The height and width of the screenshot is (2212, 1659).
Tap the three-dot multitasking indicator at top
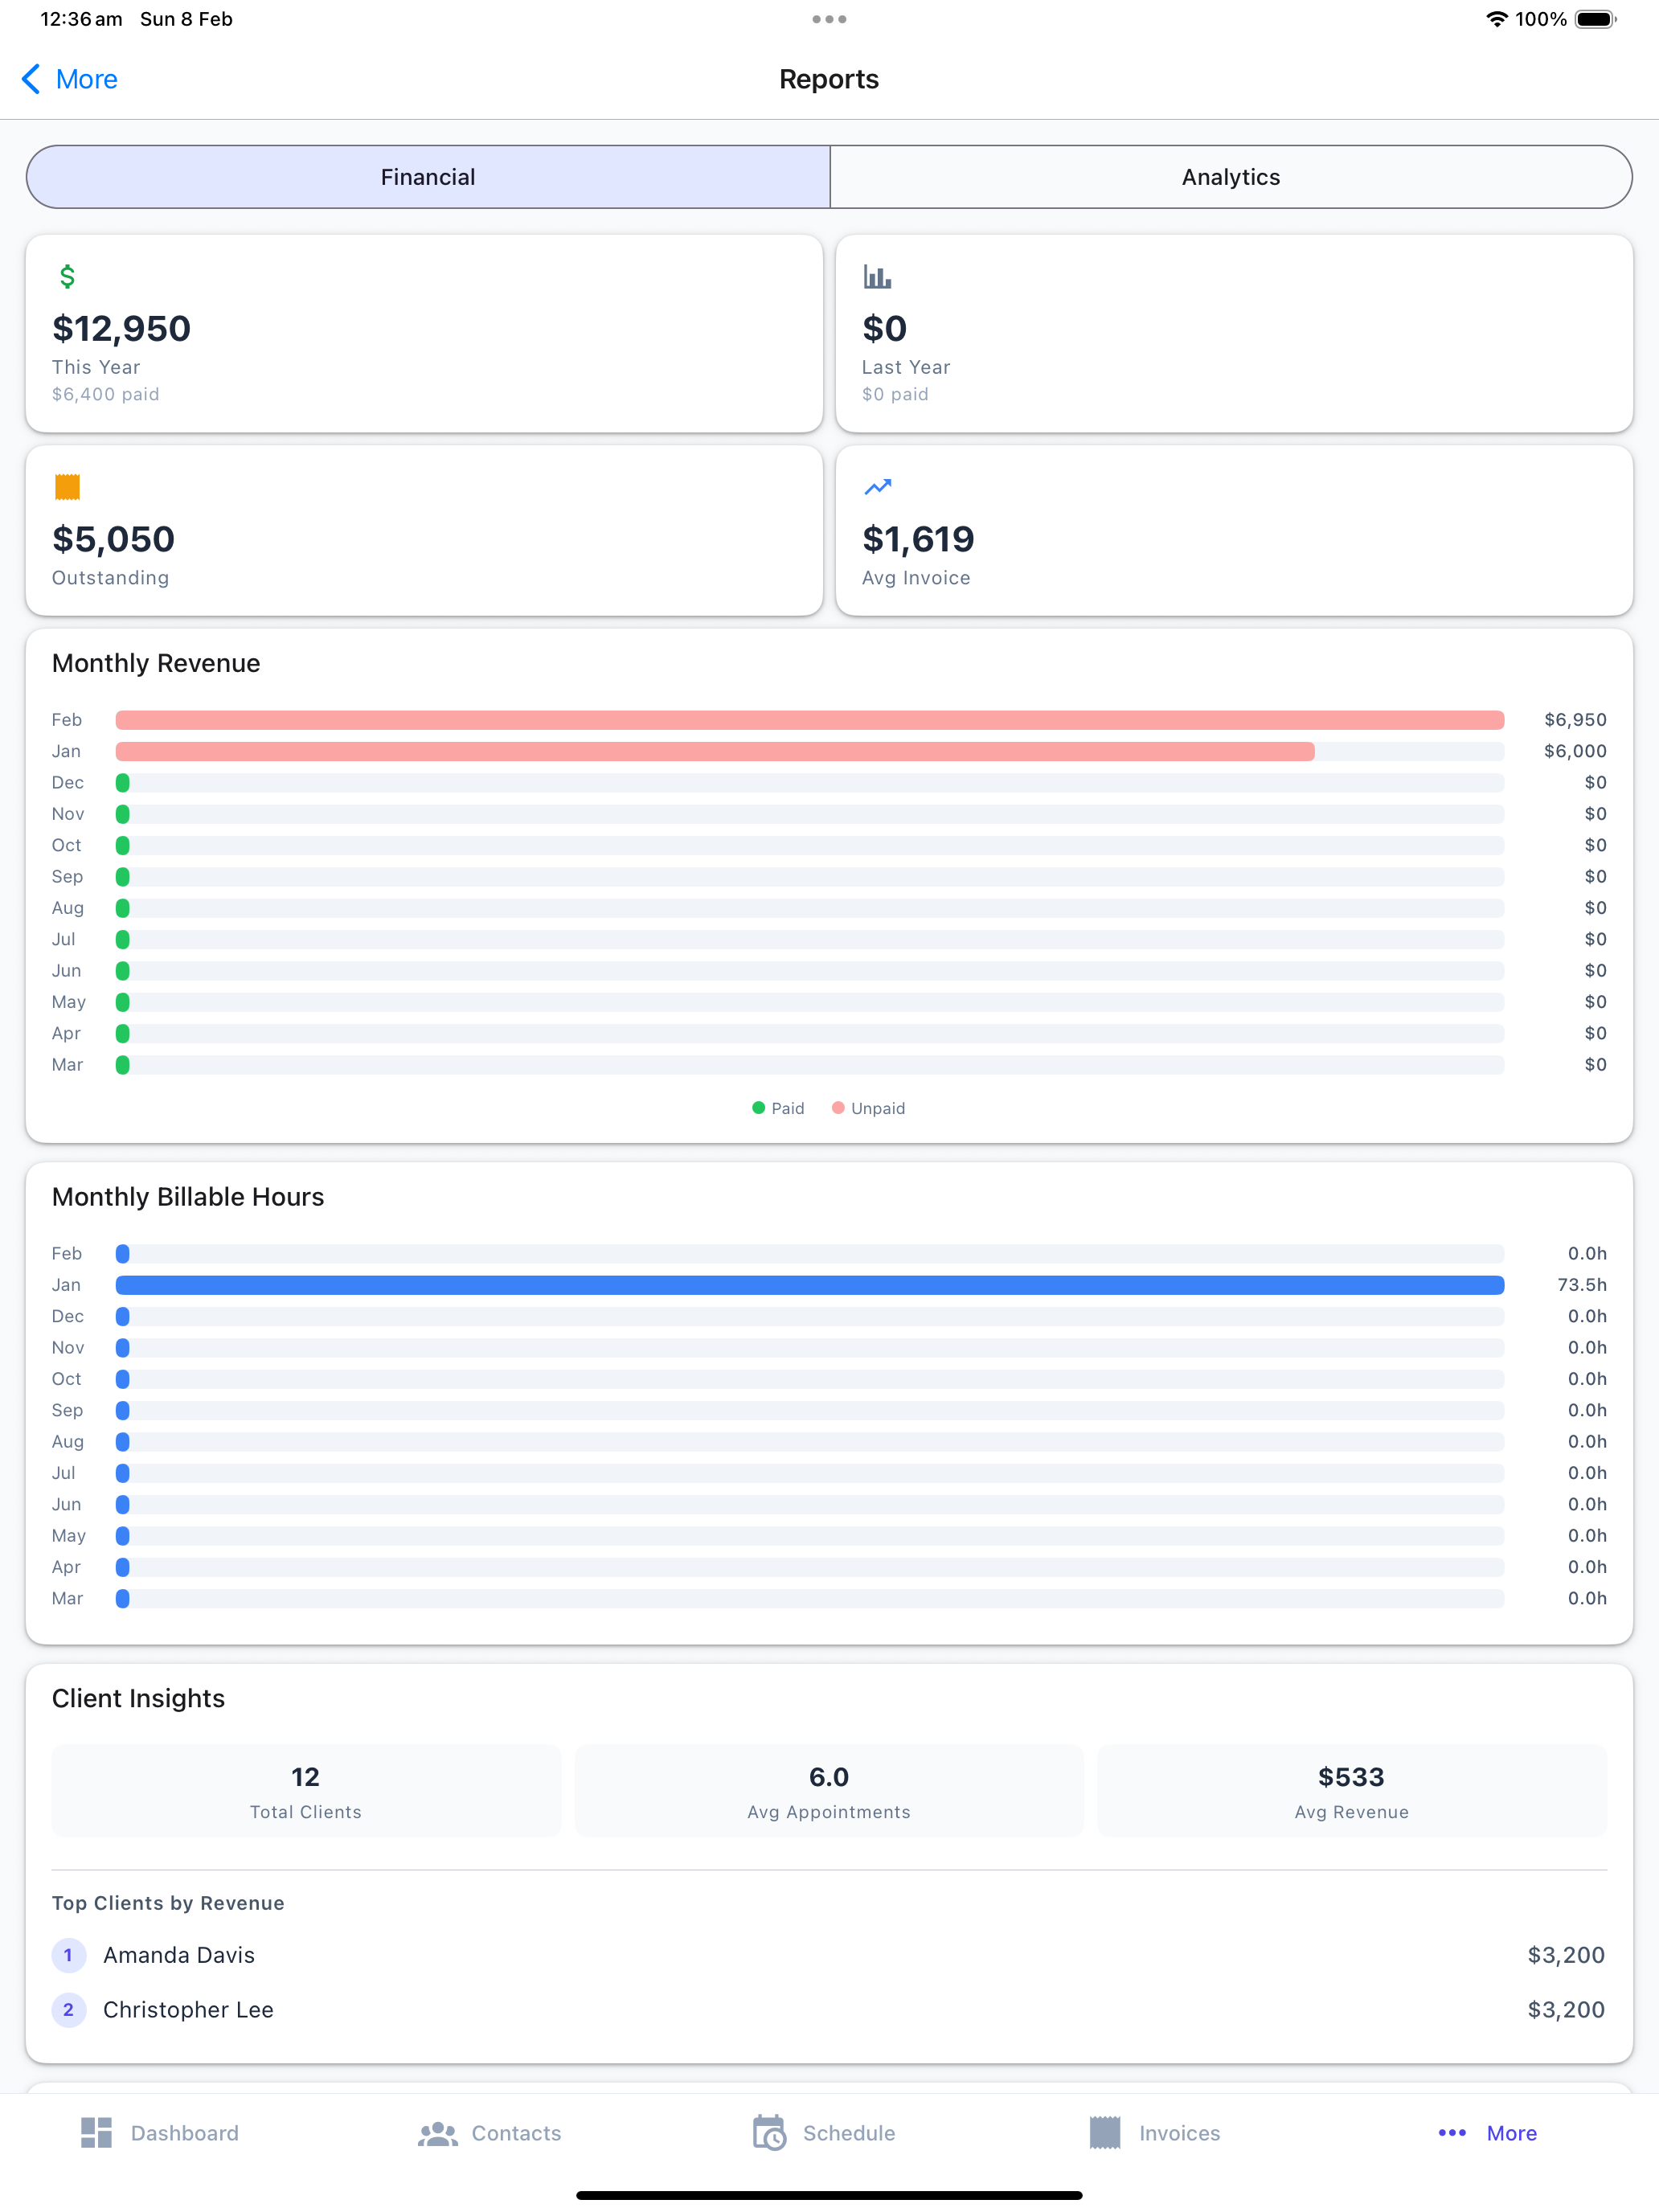829,19
